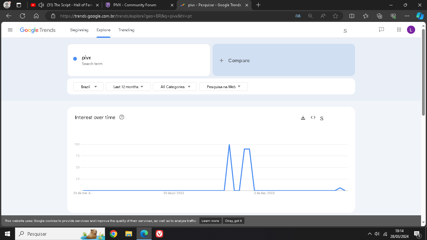Open the purple L account avatar
The image size is (427, 240).
click(411, 30)
